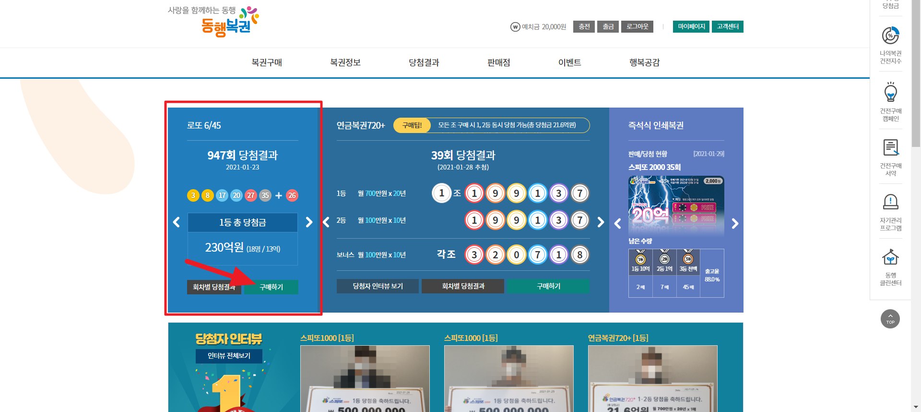
Task: Click the 스피또 2000 35회 label
Action: (x=654, y=167)
